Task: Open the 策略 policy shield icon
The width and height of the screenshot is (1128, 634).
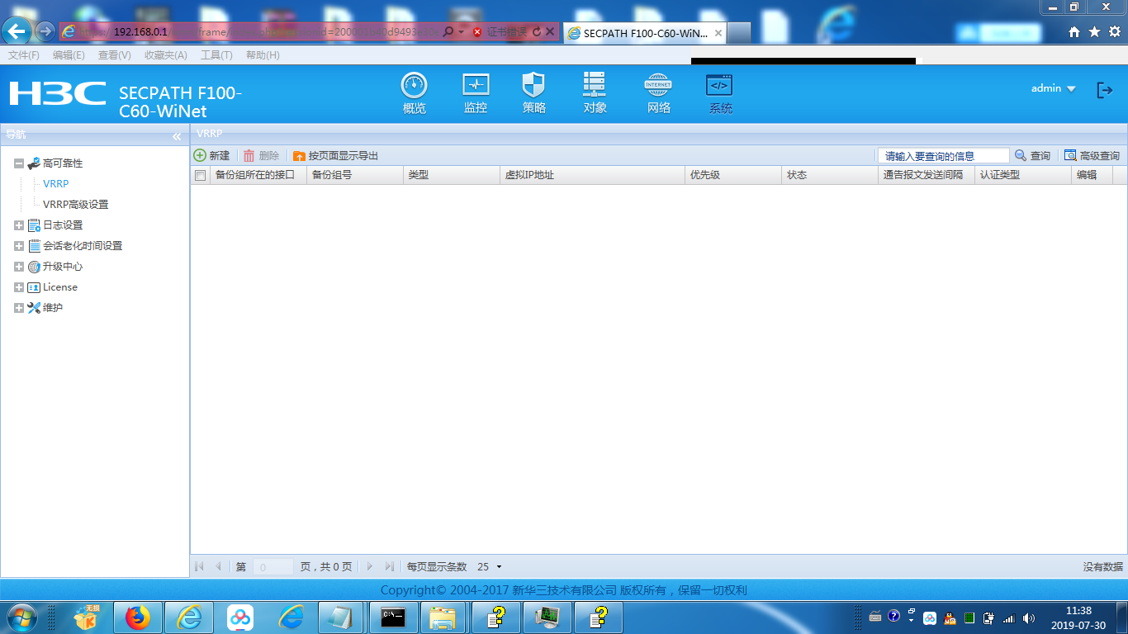Action: [x=533, y=86]
